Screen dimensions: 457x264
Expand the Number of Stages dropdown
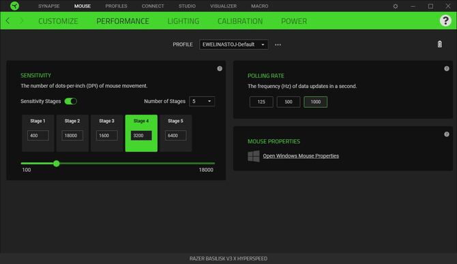(202, 101)
